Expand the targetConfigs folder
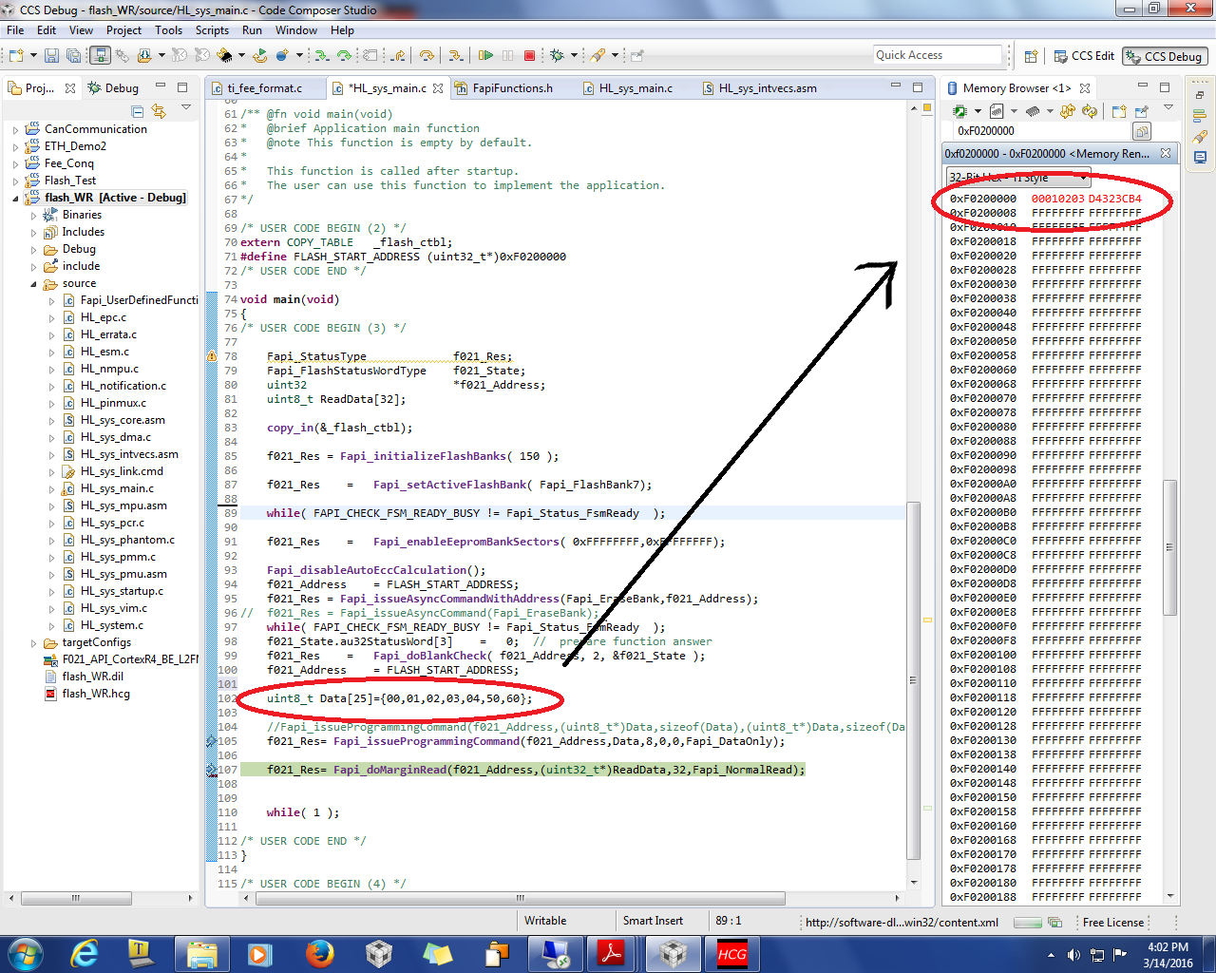This screenshot has height=973, width=1216. point(33,643)
